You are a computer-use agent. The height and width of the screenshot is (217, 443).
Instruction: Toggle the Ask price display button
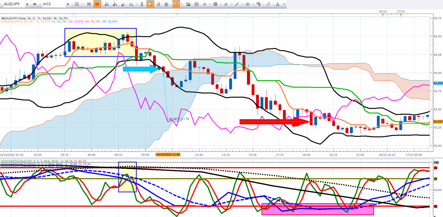click(97, 4)
